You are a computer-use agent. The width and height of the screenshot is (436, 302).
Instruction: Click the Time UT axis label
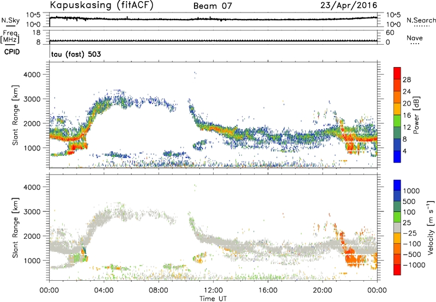pyautogui.click(x=213, y=299)
